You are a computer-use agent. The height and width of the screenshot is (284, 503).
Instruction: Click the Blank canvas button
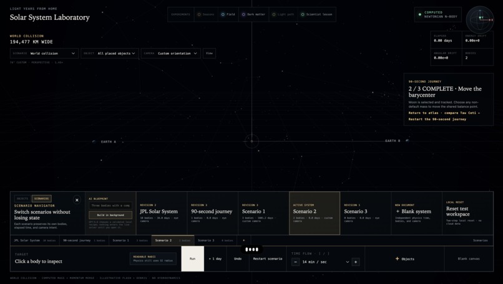click(469, 258)
